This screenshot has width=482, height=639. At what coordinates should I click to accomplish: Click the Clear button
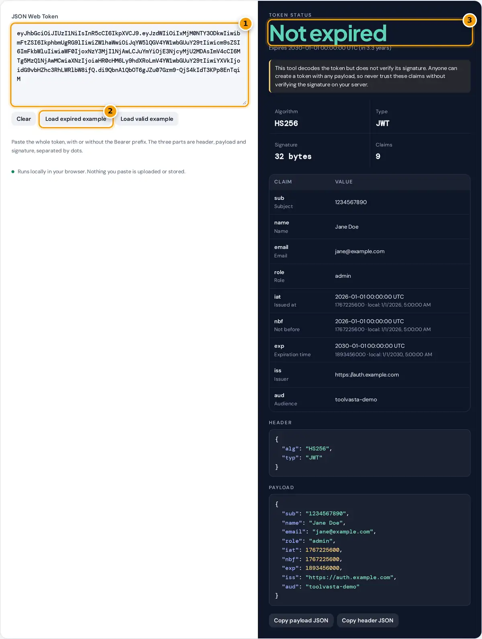[24, 119]
